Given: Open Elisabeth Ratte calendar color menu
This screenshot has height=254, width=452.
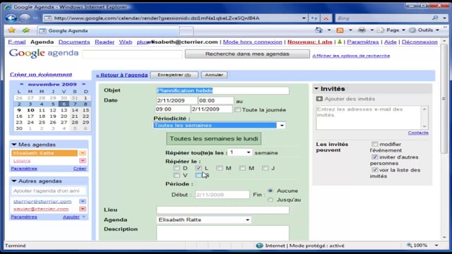Looking at the screenshot, I should point(83,153).
